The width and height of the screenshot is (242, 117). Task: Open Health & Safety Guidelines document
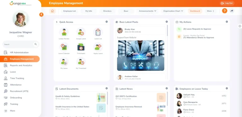68,96
